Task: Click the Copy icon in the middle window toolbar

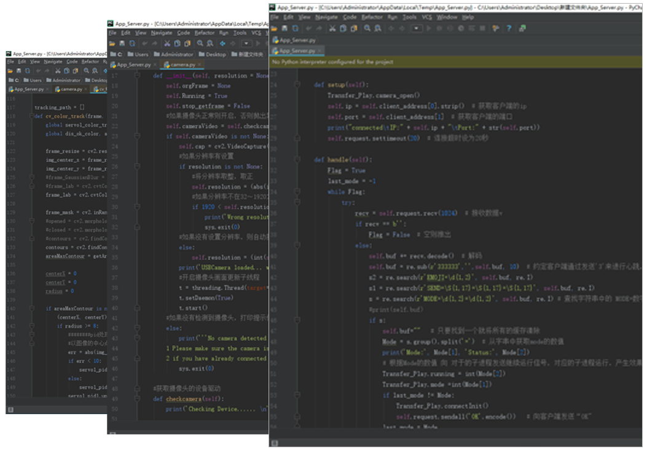Action: point(178,44)
